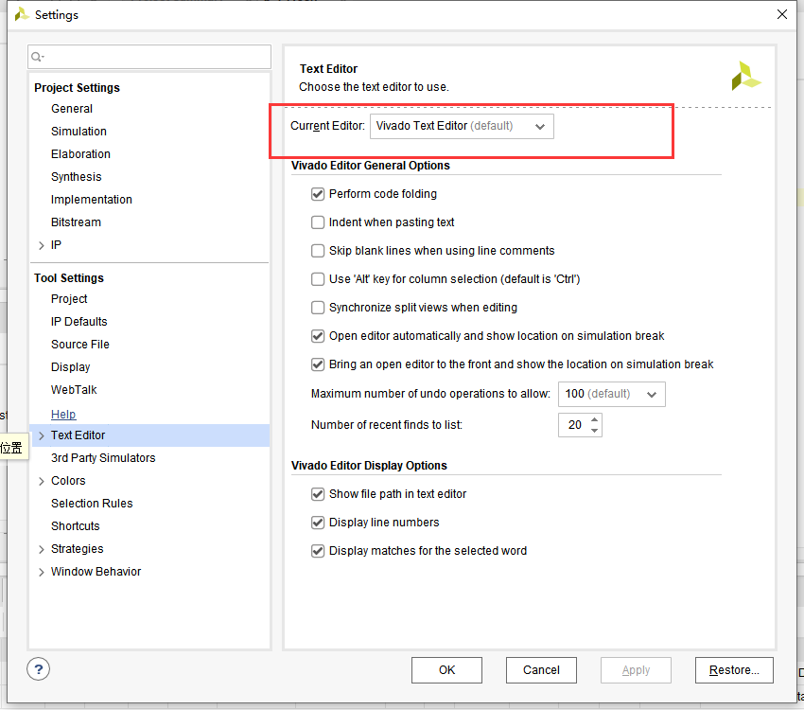Select Project under Tool Settings

[69, 298]
